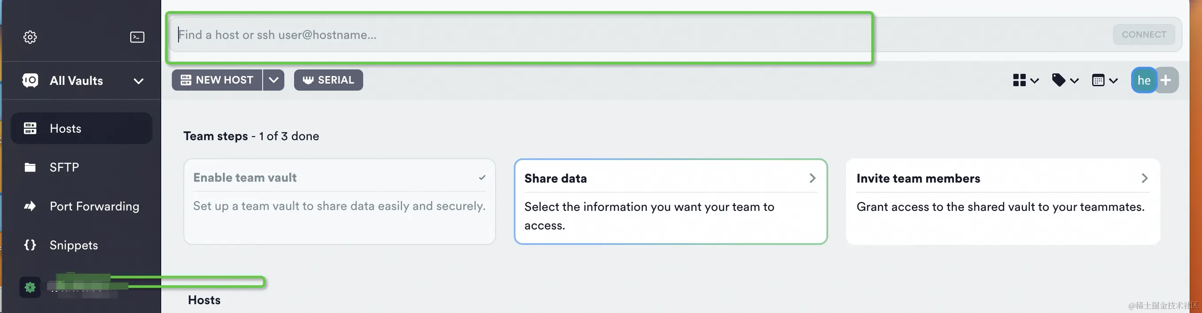Expand the All Vaults dropdown chevron
1202x313 pixels.
(x=138, y=81)
